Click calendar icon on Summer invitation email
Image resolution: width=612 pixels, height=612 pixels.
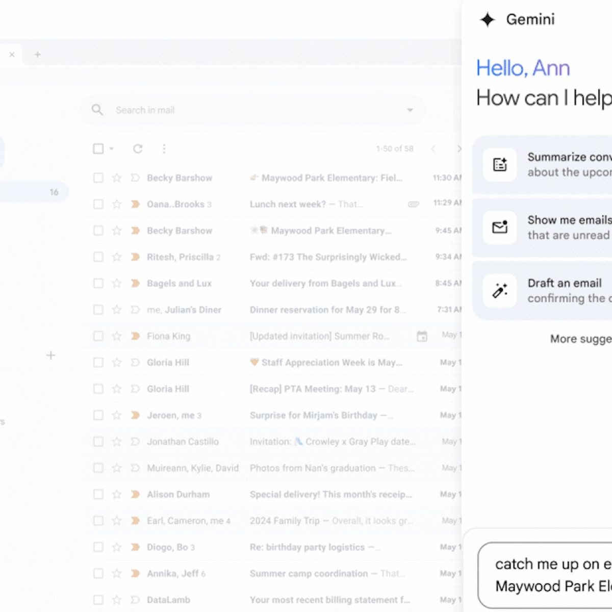point(422,336)
